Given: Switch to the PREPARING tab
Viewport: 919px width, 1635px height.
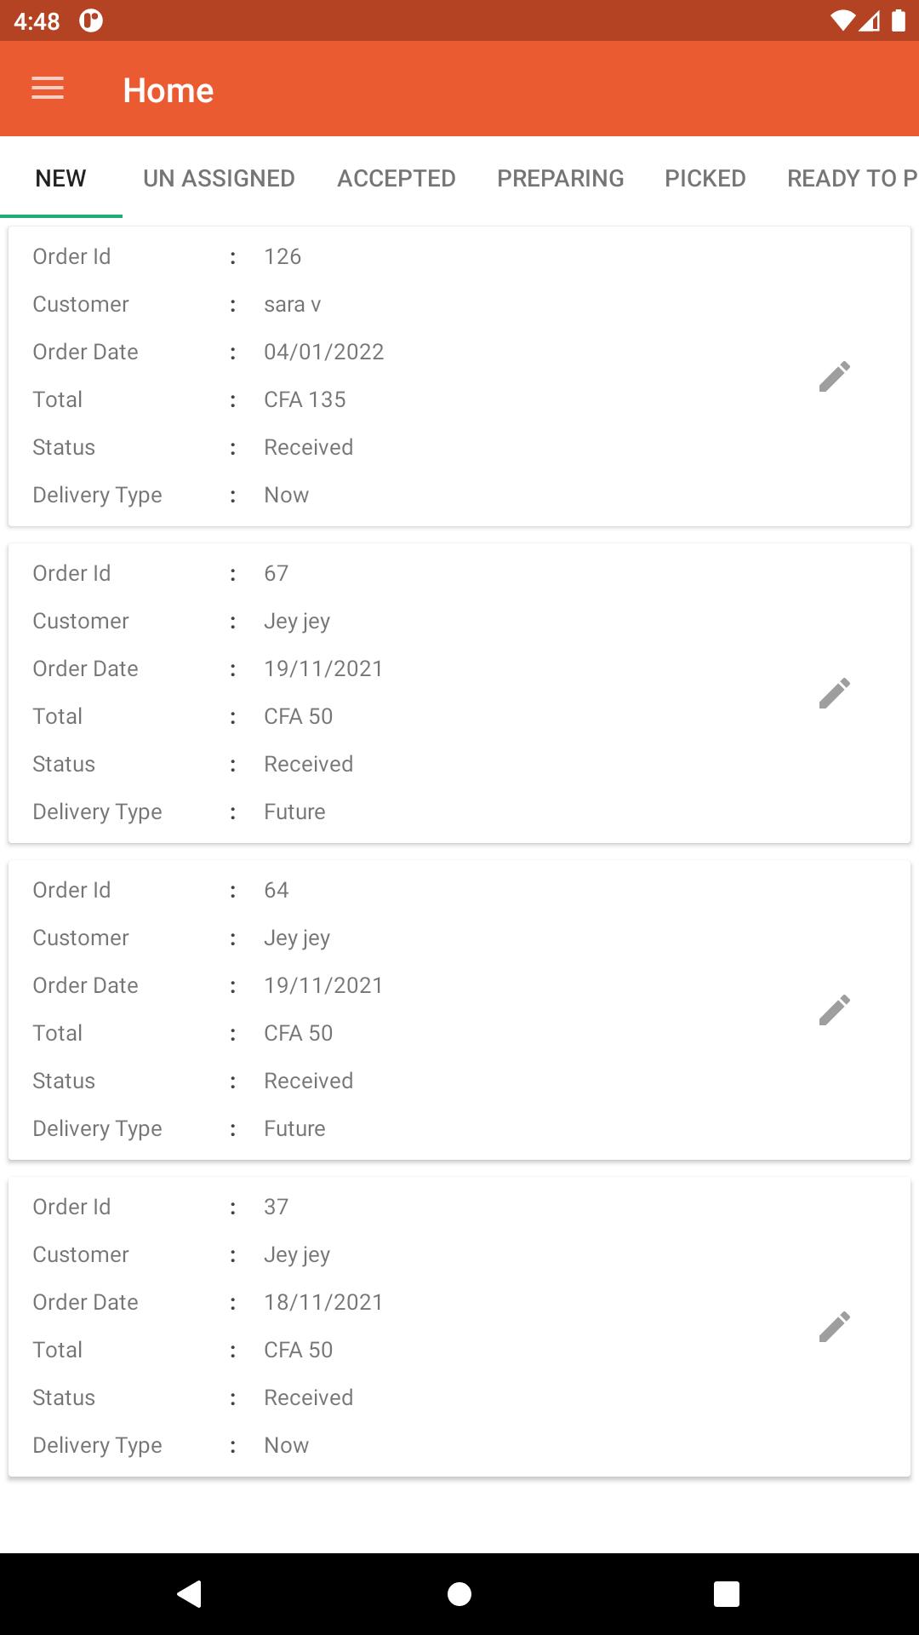Looking at the screenshot, I should coord(561,178).
